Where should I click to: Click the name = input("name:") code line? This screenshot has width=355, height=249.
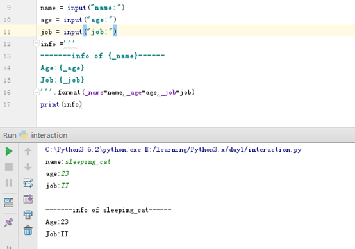click(x=83, y=8)
